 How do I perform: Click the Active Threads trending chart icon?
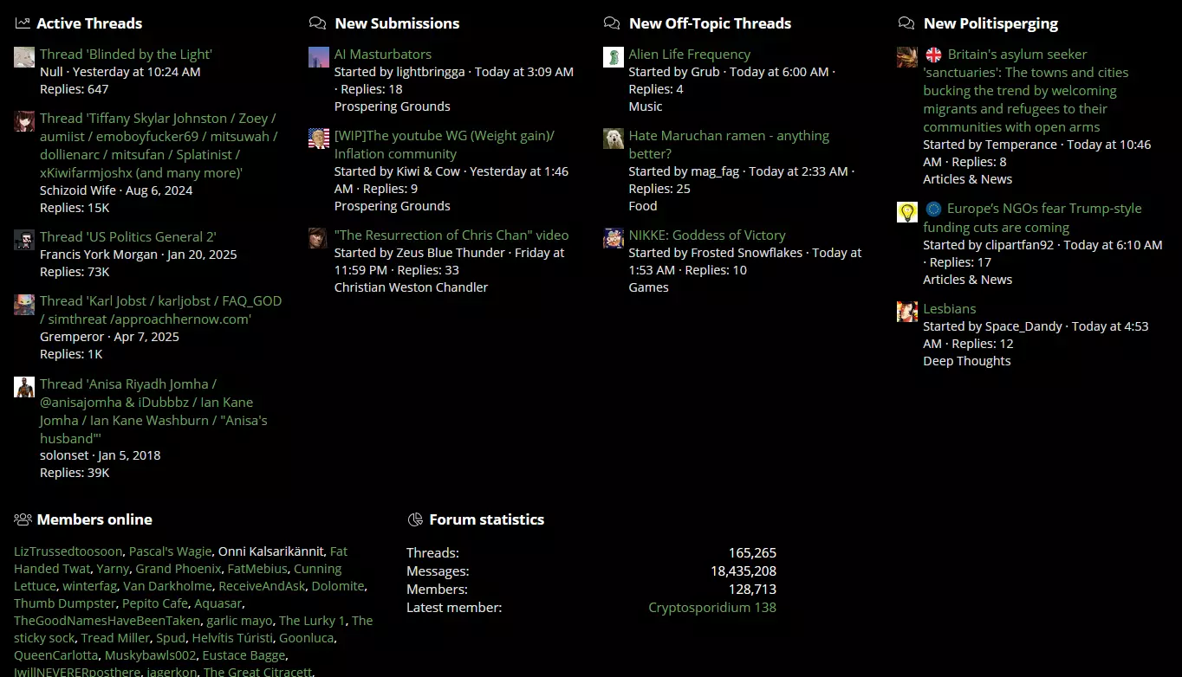23,23
